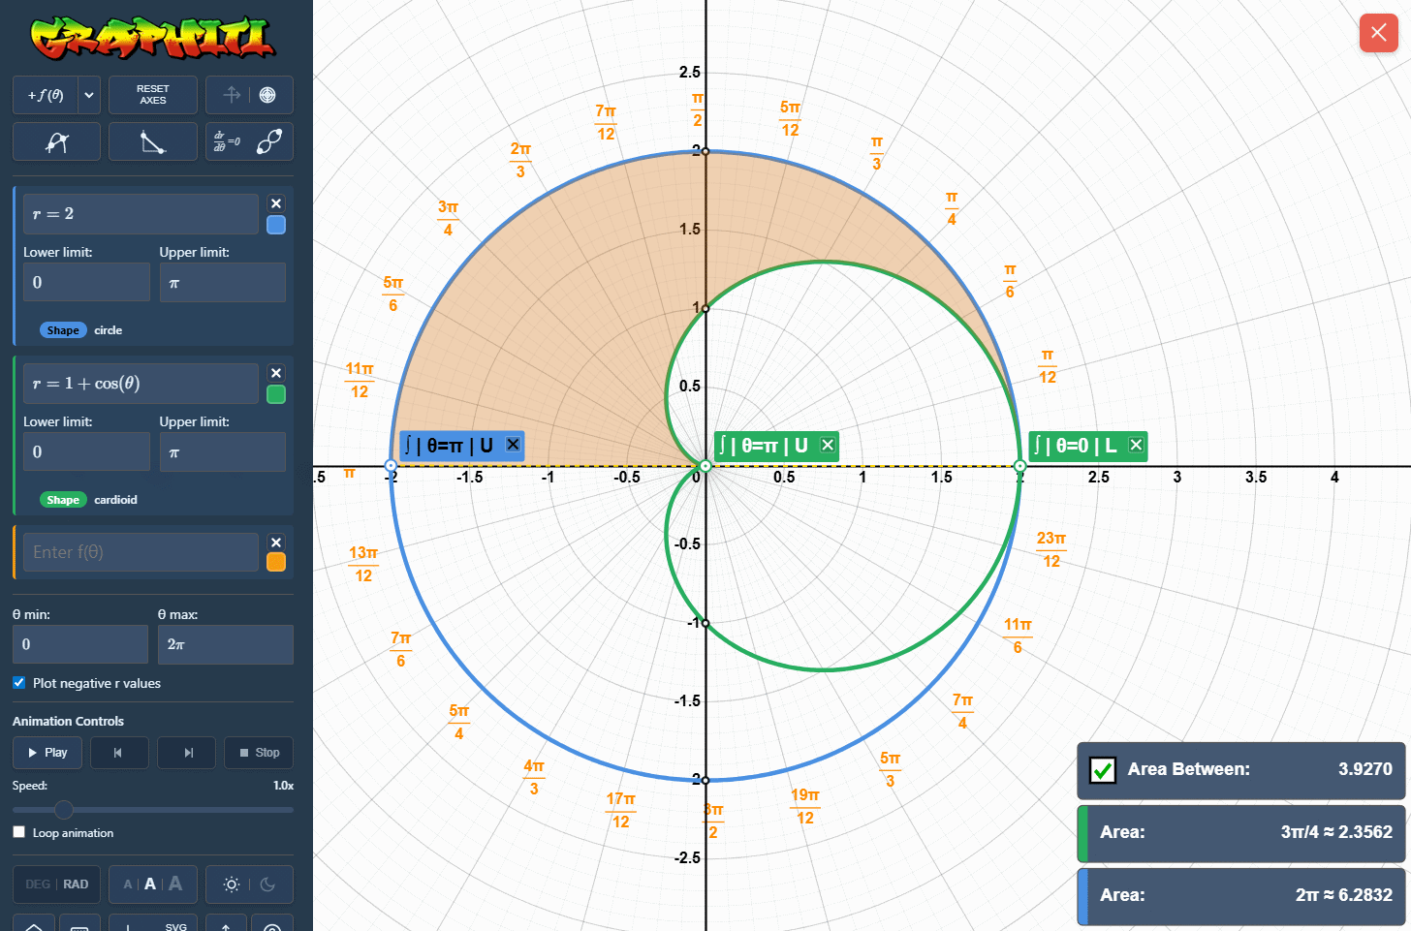Switch to Cartesian axes grid icon

click(232, 95)
